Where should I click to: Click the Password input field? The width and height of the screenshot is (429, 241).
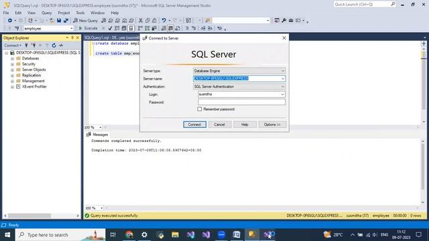(241, 102)
